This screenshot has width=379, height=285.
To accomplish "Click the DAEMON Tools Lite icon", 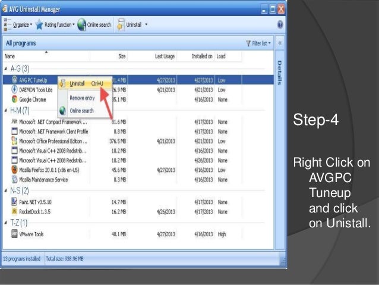I will point(14,90).
